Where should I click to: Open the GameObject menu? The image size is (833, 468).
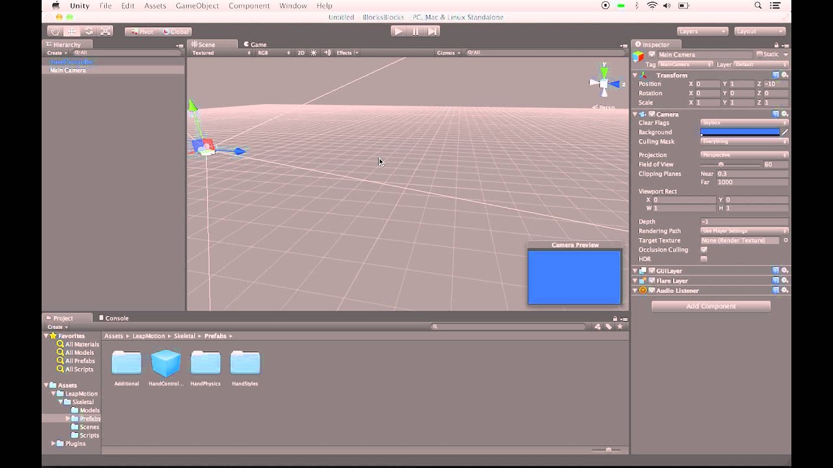click(x=197, y=6)
